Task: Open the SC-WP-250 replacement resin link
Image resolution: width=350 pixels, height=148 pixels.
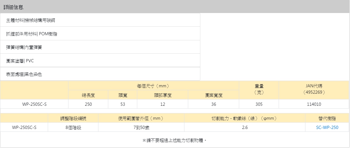Action: (327, 128)
